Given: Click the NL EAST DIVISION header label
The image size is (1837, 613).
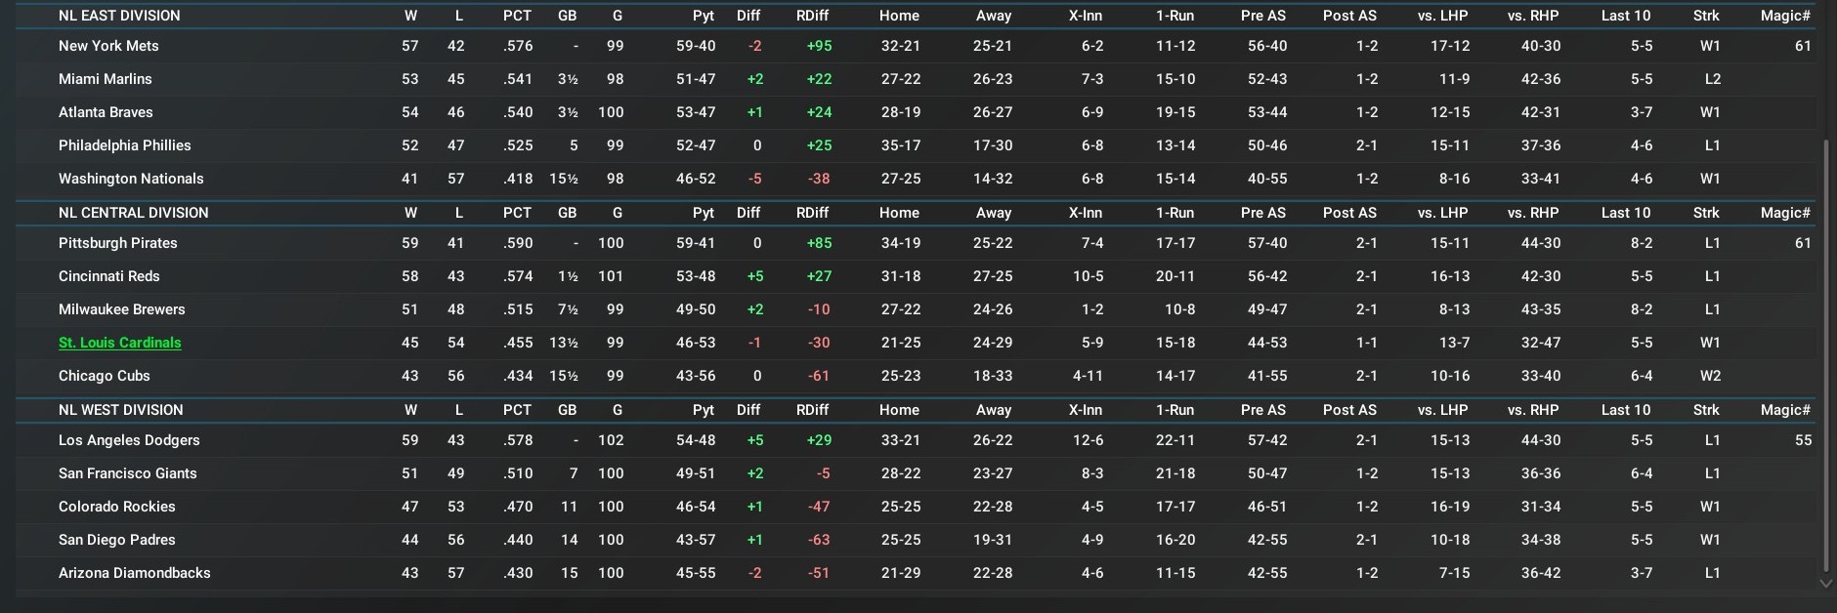Looking at the screenshot, I should point(119,16).
